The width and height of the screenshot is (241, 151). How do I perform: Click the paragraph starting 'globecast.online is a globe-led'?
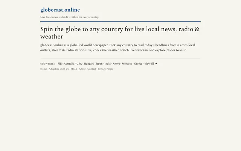[x=118, y=48]
